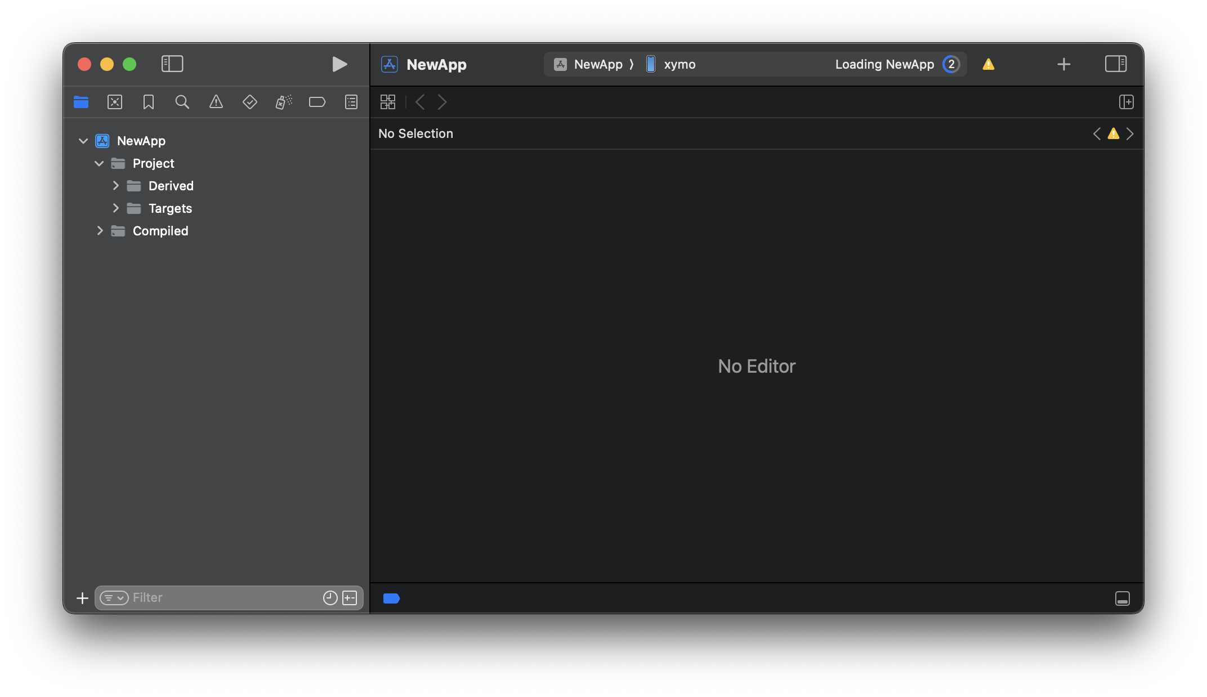
Task: Zoom the Xcode window to full screen
Action: pos(129,64)
